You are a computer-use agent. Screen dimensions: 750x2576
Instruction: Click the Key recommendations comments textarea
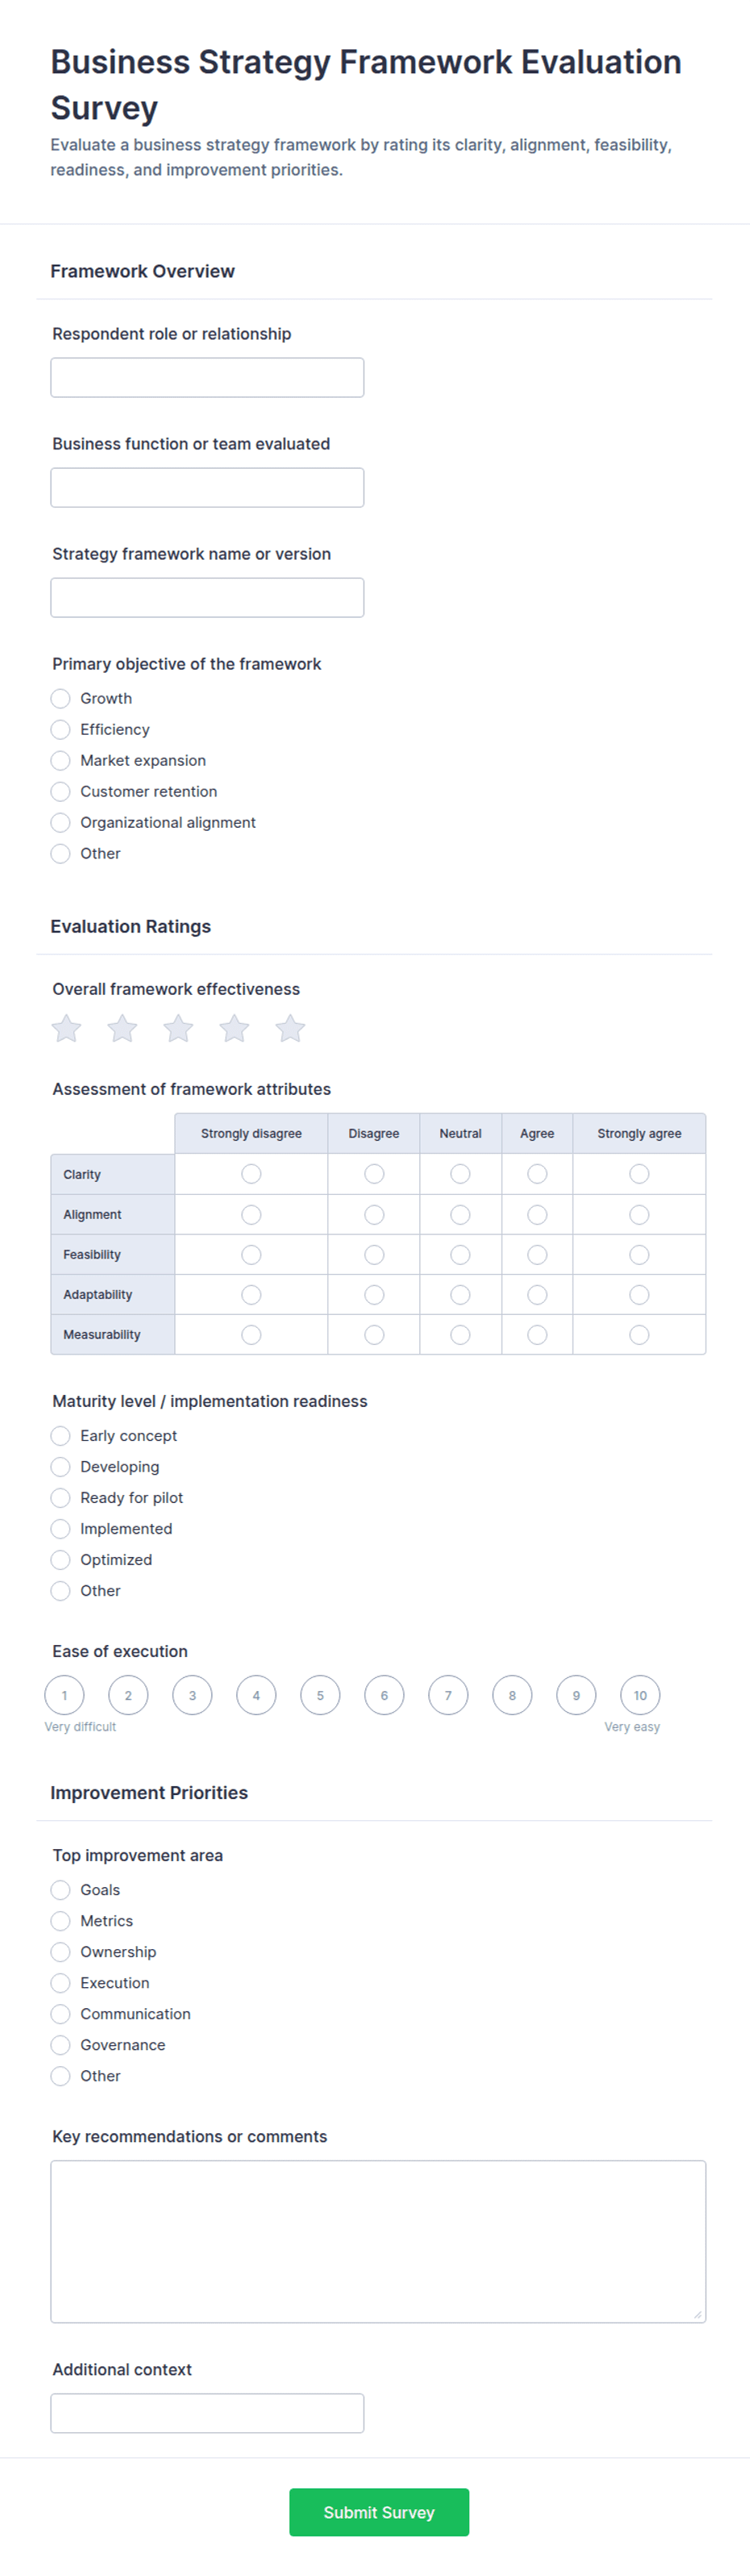click(378, 2241)
